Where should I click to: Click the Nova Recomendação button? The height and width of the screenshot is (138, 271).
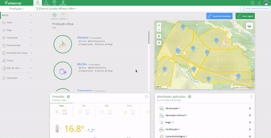pyautogui.click(x=219, y=16)
